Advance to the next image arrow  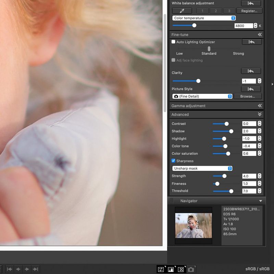(x=26, y=269)
